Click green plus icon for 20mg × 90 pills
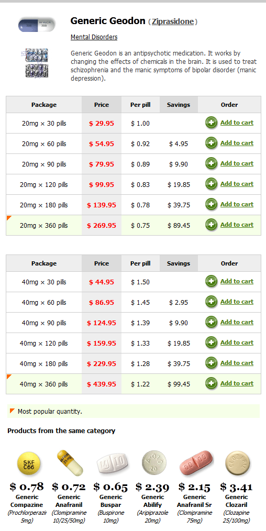The width and height of the screenshot is (266, 531). tap(211, 163)
